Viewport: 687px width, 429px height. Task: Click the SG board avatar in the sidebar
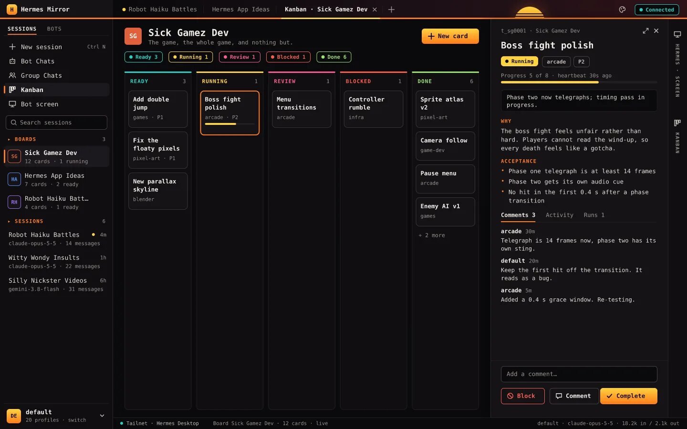[14, 156]
